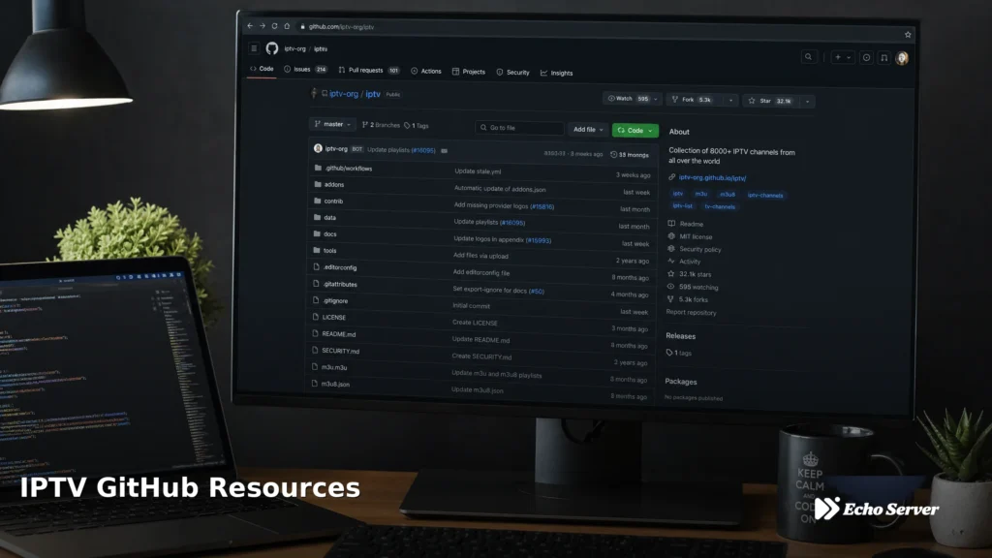Open the user profile avatar menu

pyautogui.click(x=902, y=58)
